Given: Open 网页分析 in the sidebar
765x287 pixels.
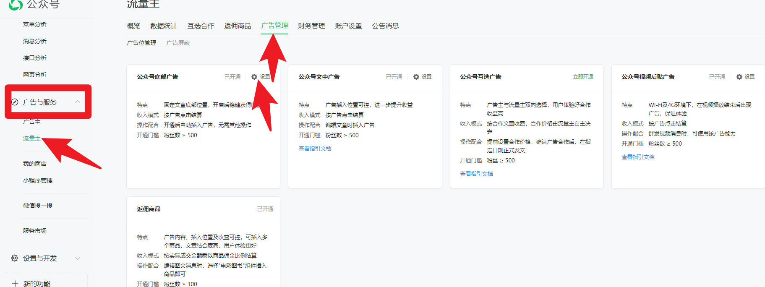Looking at the screenshot, I should click(35, 75).
